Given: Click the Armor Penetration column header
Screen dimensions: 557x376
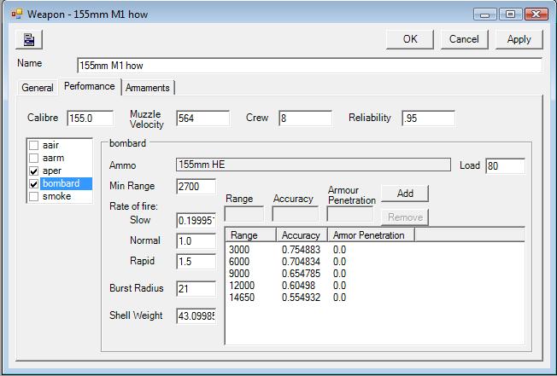Looking at the screenshot, I should pos(371,235).
